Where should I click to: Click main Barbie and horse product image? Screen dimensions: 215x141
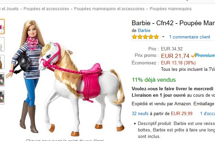coord(66,77)
